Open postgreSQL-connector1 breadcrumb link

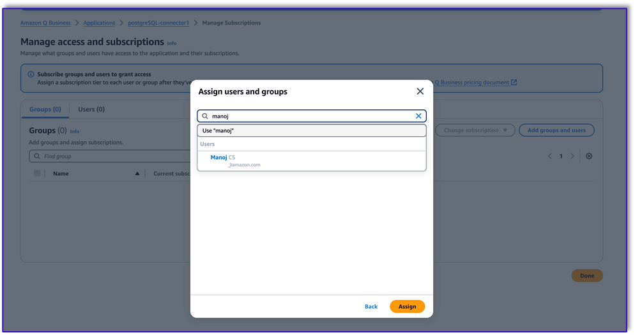coord(158,23)
